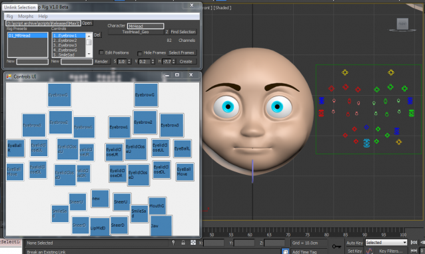Click frame 100 on the timeline
Viewport: 425px width, 254px height.
pyautogui.click(x=403, y=235)
